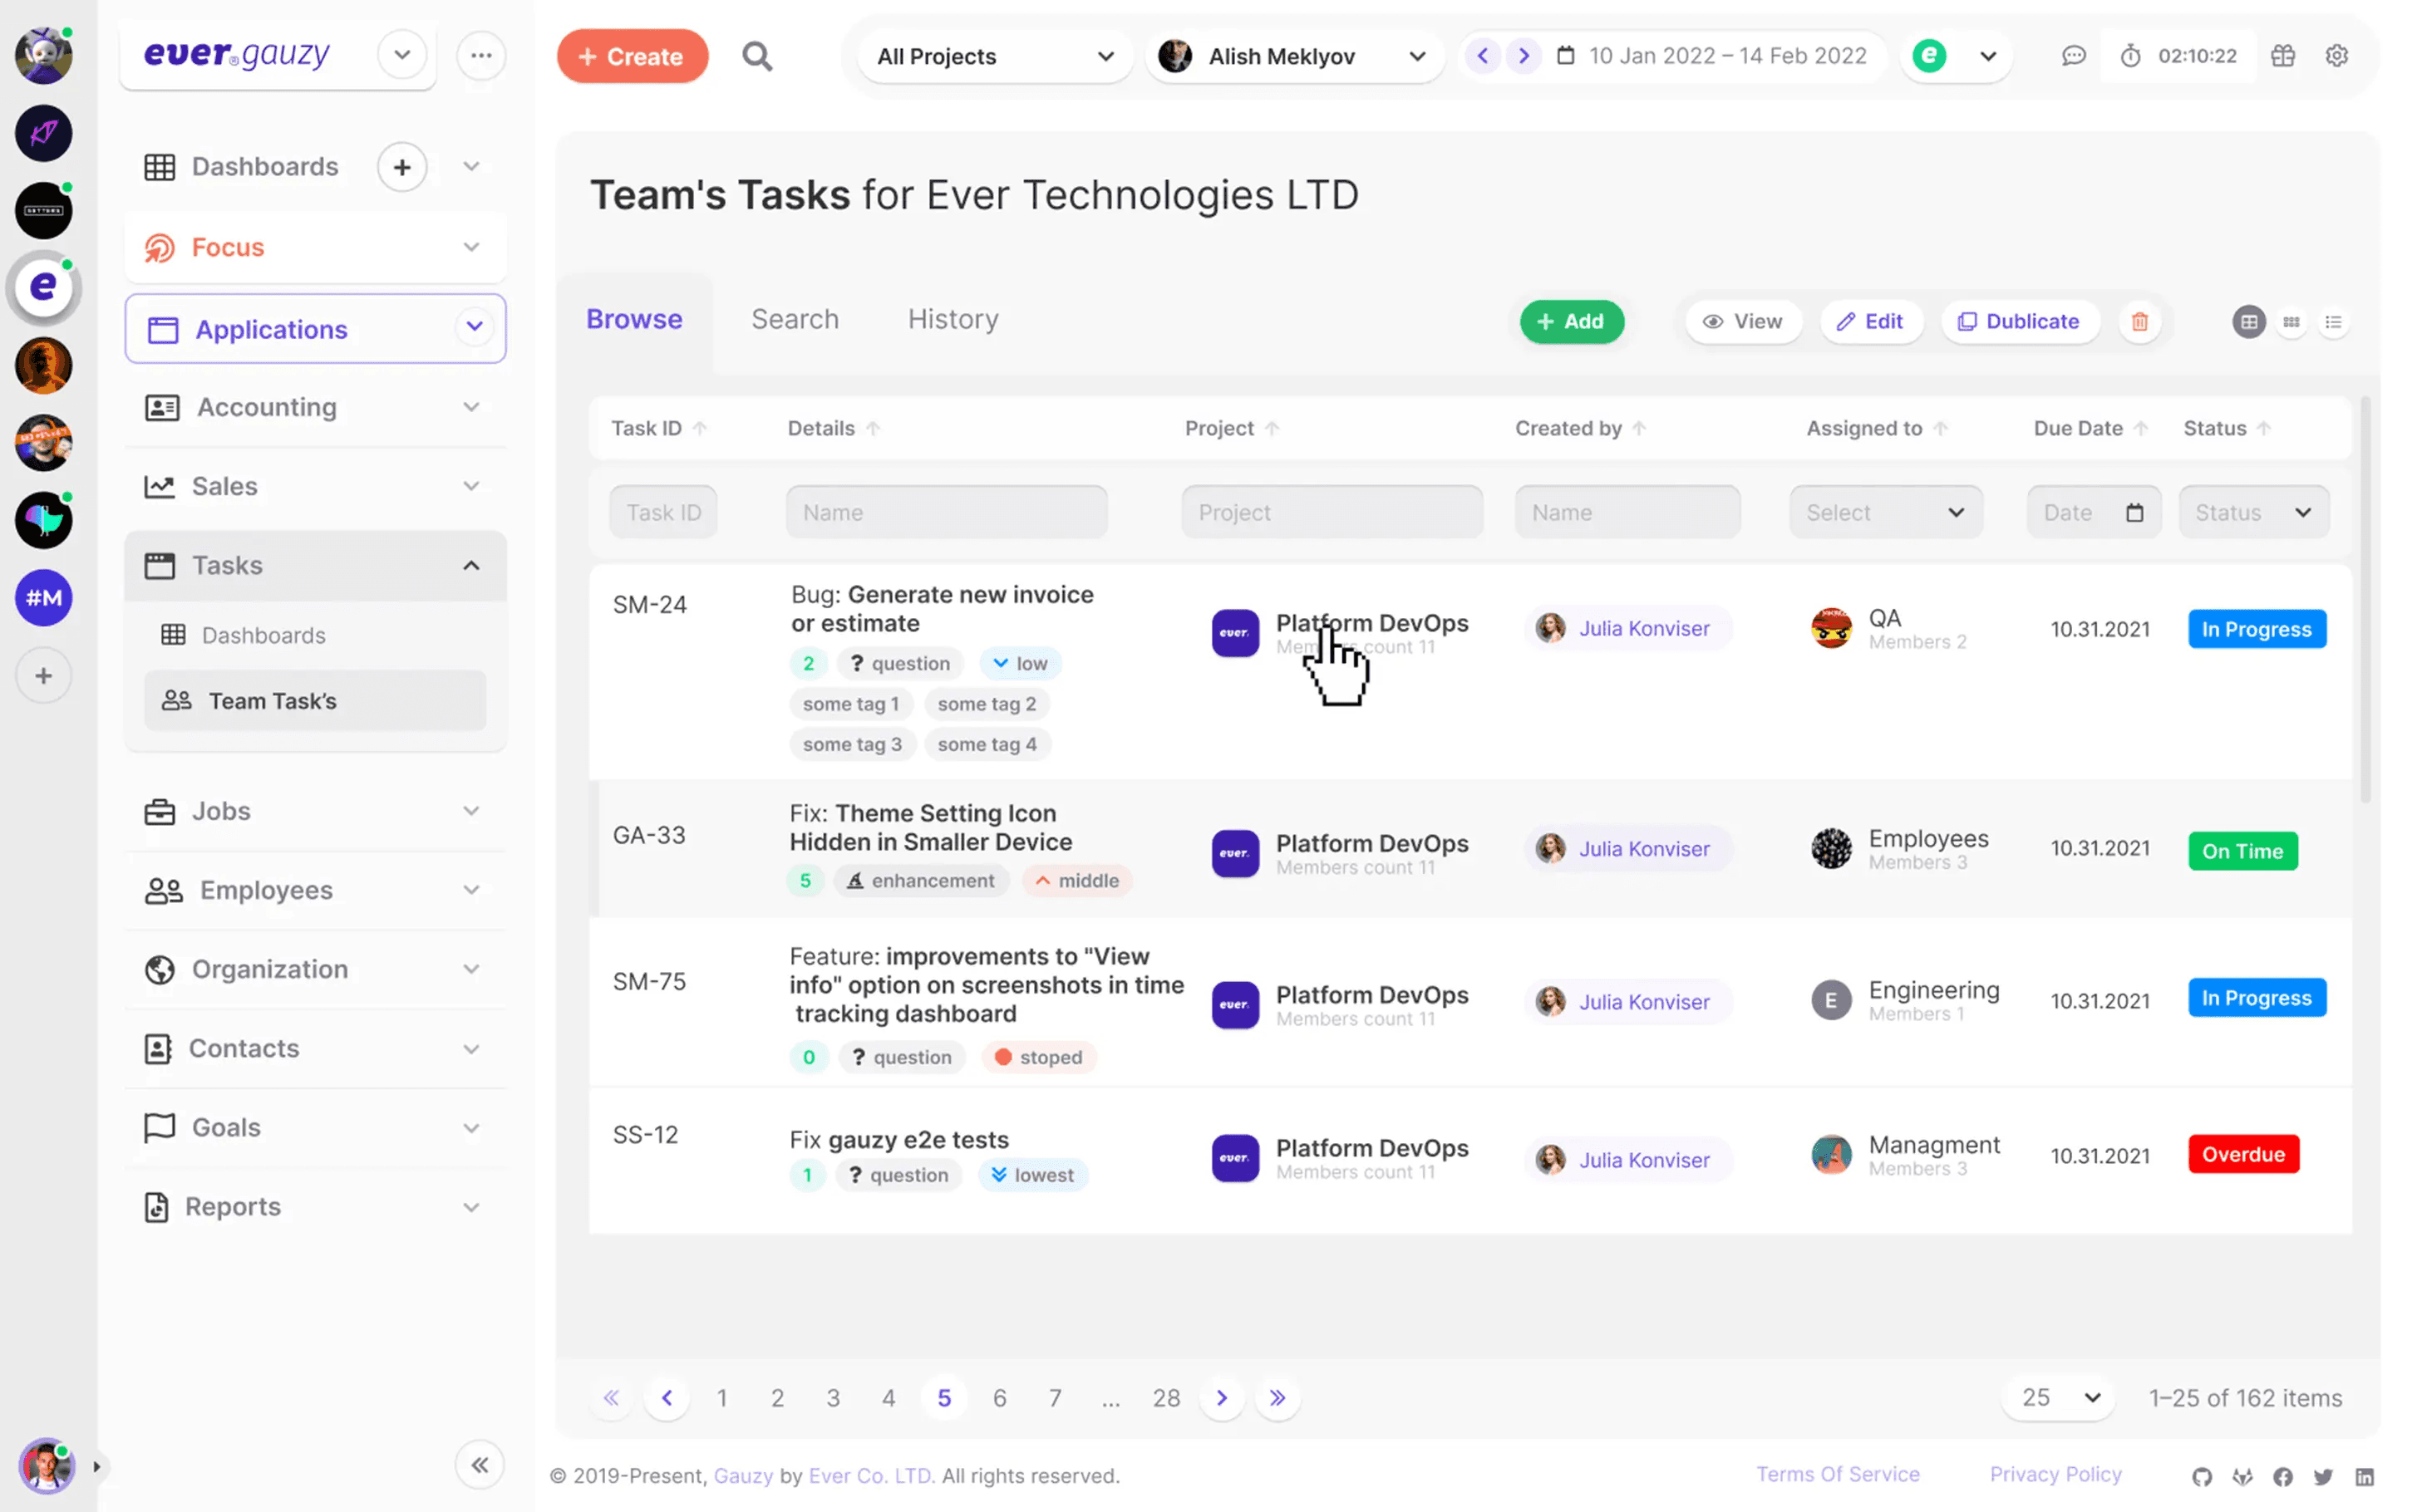Open calendar icon in date range picker
The image size is (2417, 1512).
pos(1566,56)
